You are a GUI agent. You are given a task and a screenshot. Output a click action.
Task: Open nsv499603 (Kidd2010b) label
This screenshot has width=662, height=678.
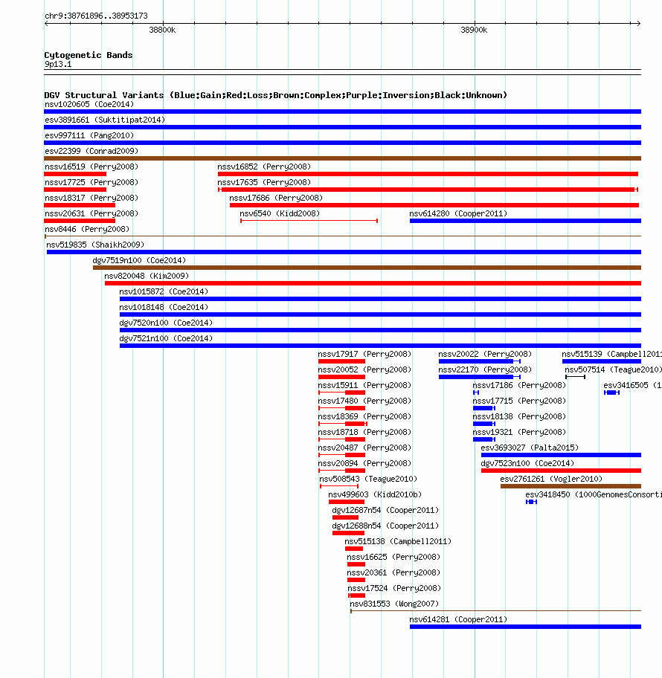click(x=375, y=494)
